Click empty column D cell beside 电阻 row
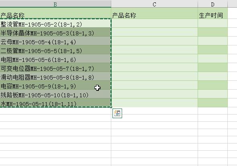The width and height of the screenshot is (237, 166). 212,59
